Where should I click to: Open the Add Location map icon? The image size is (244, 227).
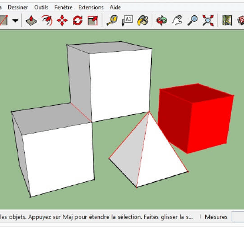(227, 21)
